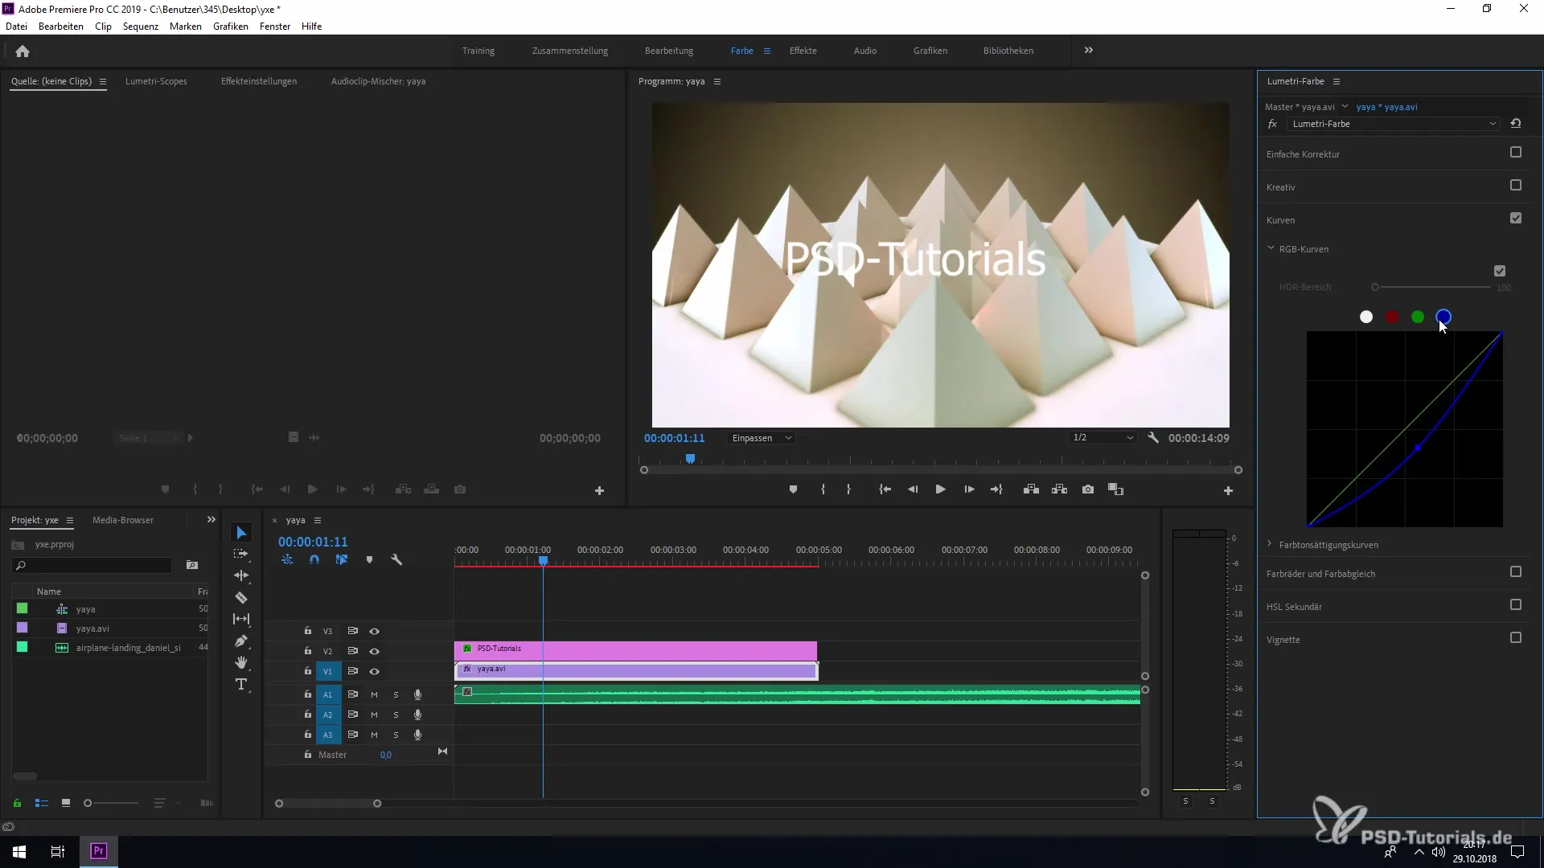Viewport: 1544px width, 868px height.
Task: Open the Sequenz menu
Action: [x=141, y=27]
